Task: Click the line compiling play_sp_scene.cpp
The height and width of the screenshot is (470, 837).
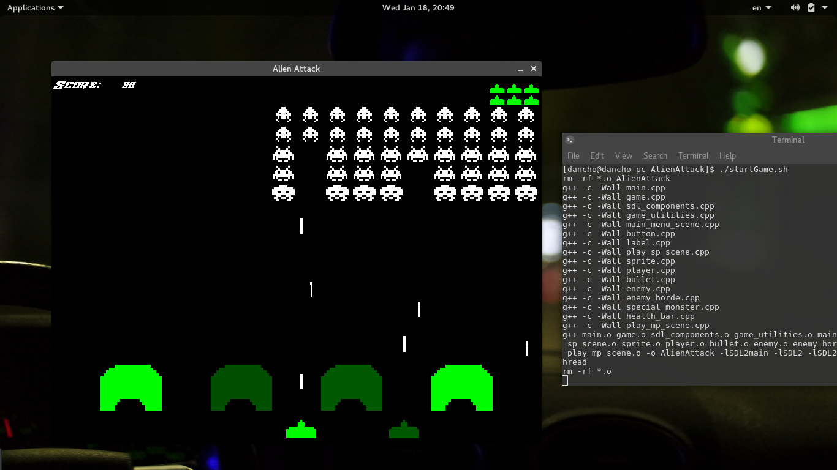Action: 636,252
